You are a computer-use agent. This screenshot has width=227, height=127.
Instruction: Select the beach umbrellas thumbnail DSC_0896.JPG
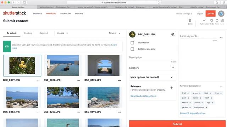coord(104,97)
